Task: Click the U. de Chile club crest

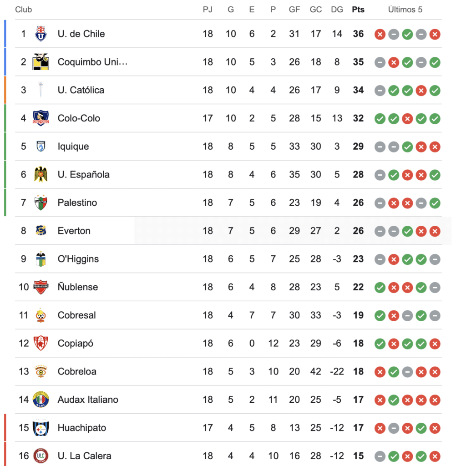Action: [41, 34]
